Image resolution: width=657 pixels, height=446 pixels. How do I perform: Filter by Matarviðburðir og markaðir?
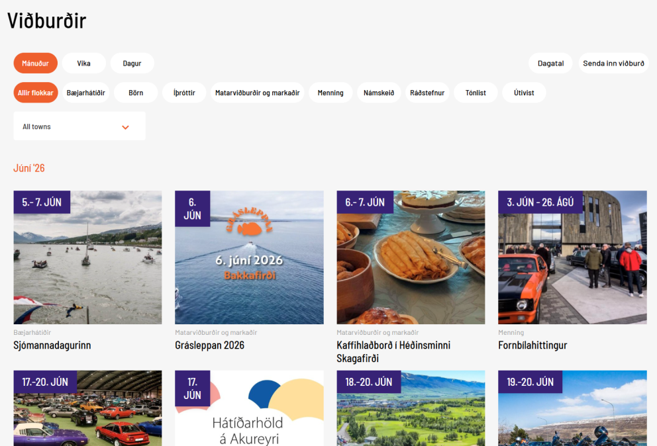point(257,93)
